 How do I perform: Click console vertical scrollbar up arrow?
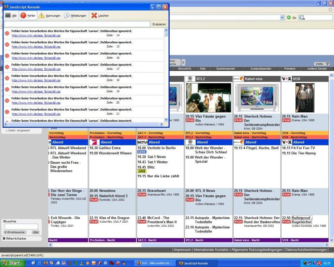point(166,30)
